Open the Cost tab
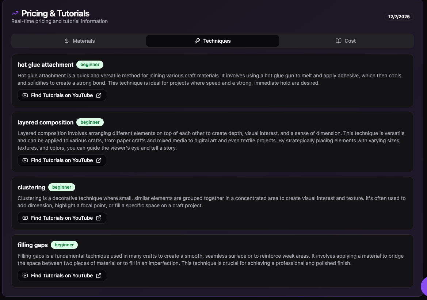 click(346, 41)
